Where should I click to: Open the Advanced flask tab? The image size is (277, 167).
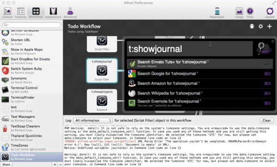[x=70, y=13]
